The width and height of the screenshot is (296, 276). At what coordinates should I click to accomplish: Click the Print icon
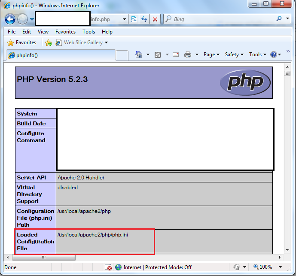[x=188, y=55]
